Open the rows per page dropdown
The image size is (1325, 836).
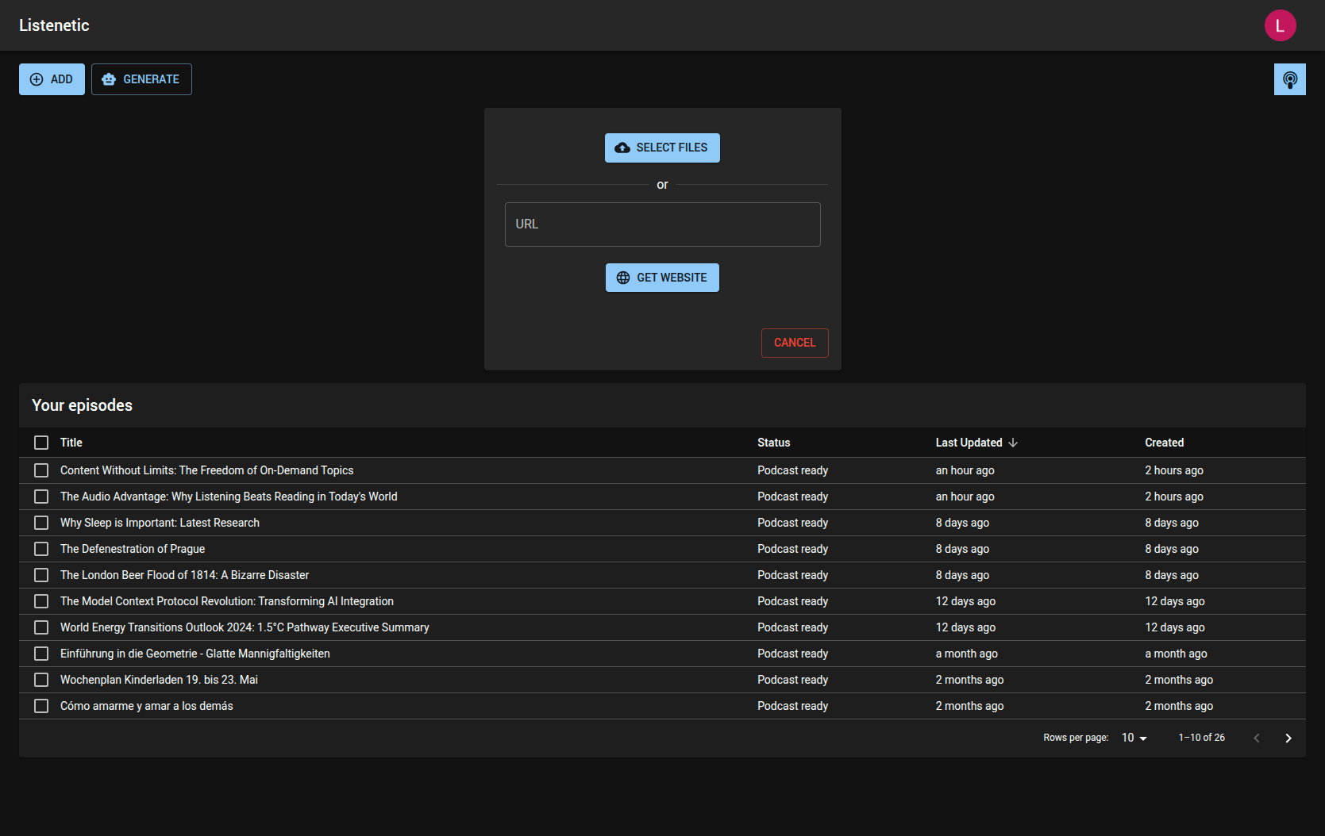[x=1134, y=738]
